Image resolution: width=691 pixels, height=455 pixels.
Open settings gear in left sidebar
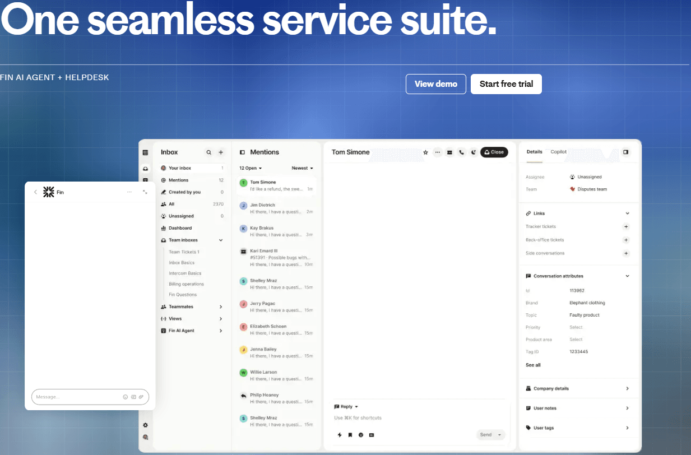coord(146,425)
